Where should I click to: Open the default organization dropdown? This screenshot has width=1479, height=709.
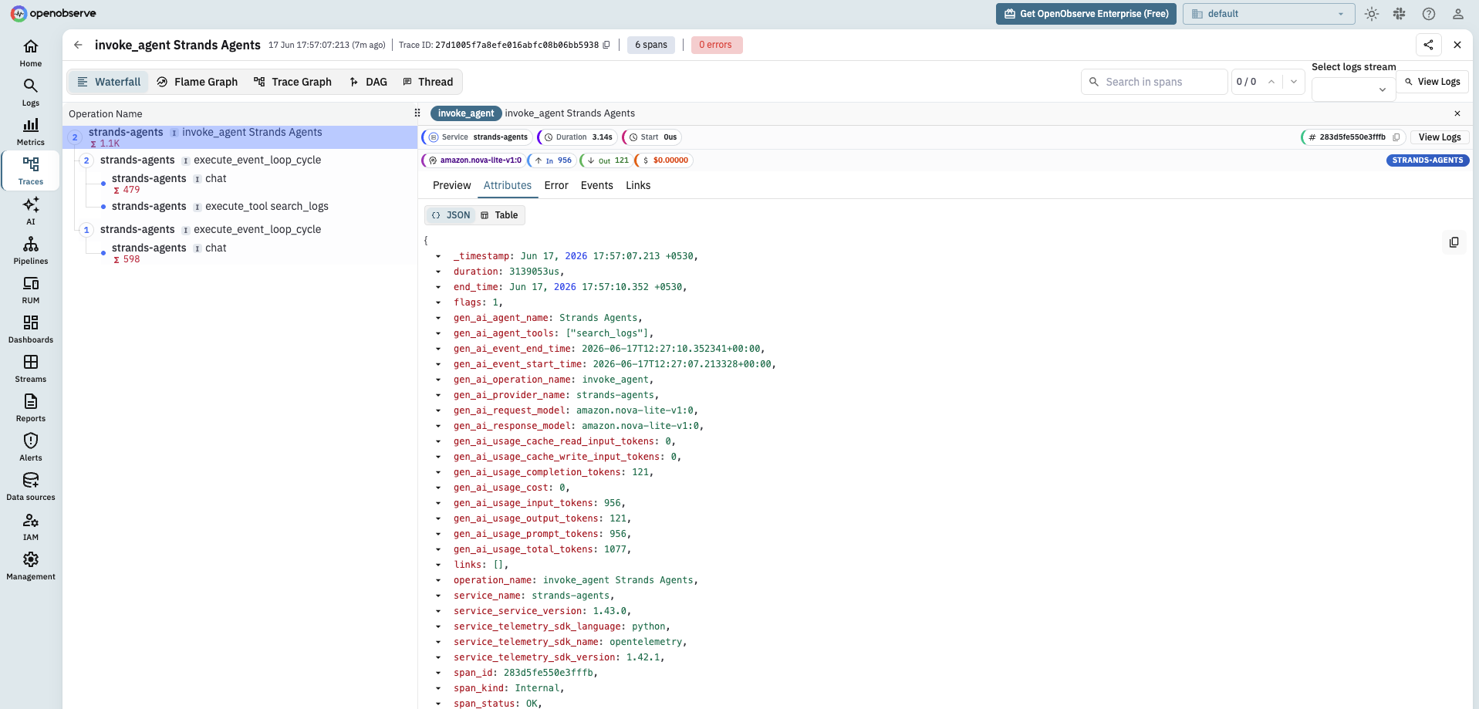pos(1269,14)
